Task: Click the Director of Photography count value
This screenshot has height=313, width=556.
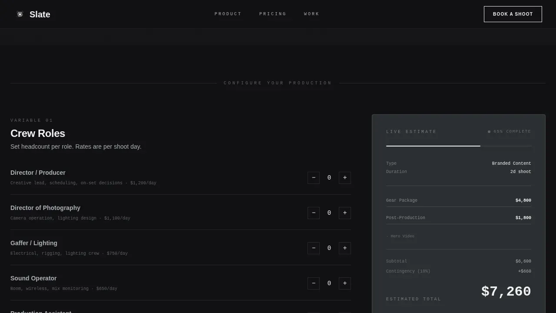Action: [329, 213]
